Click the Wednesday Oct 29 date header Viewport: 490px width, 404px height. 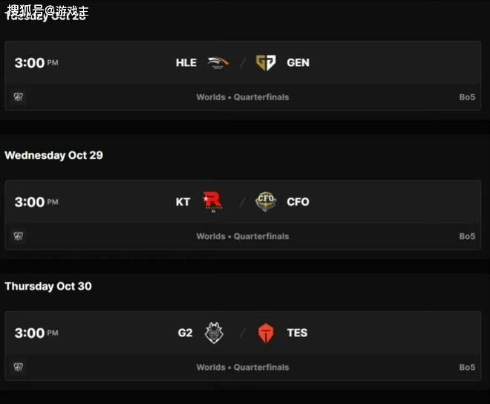coord(53,155)
